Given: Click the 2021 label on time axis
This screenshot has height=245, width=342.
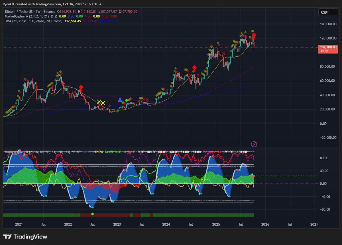Looking at the screenshot, I should pyautogui.click(x=19, y=225).
